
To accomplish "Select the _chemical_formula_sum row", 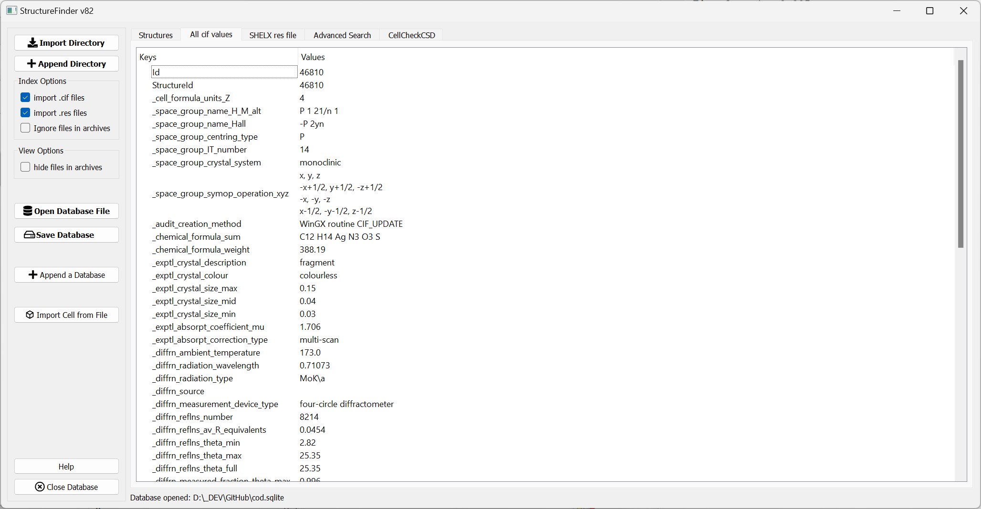I will (x=196, y=237).
